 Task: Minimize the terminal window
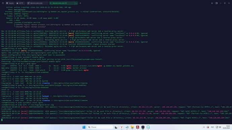click(x=220, y=3)
